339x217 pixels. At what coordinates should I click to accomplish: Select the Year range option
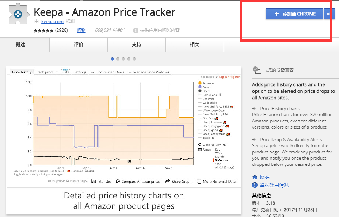(218, 164)
